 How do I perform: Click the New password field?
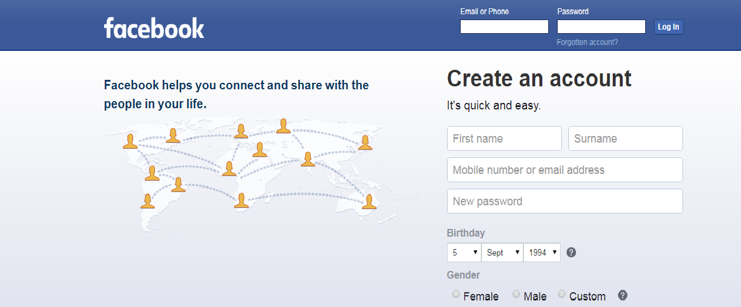coord(565,201)
